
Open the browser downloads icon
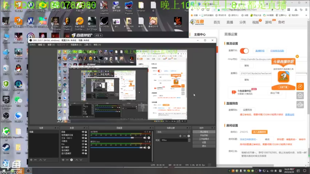[296, 9]
